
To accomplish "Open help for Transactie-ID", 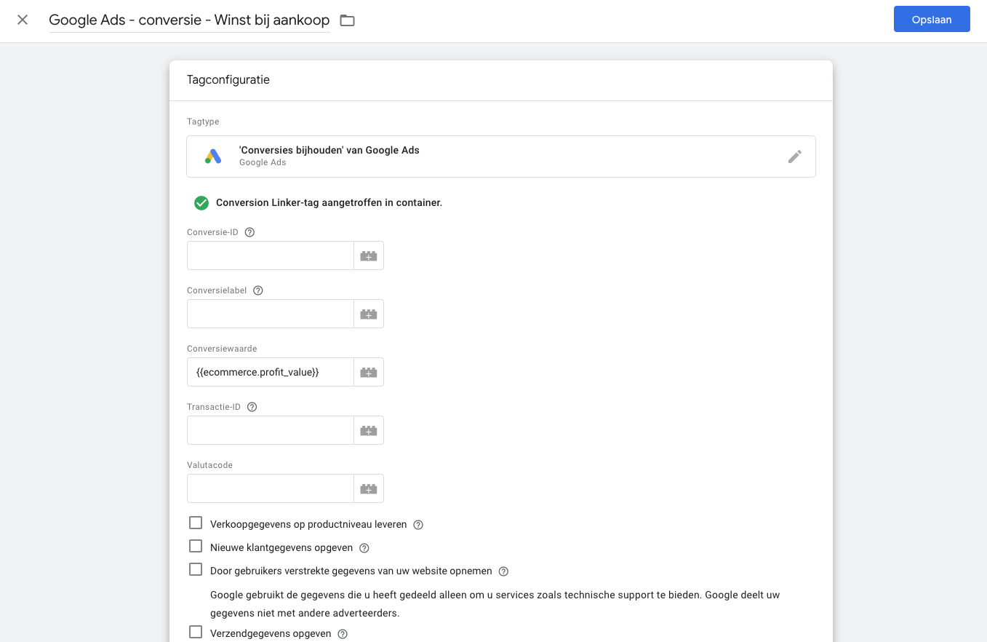I will [252, 407].
